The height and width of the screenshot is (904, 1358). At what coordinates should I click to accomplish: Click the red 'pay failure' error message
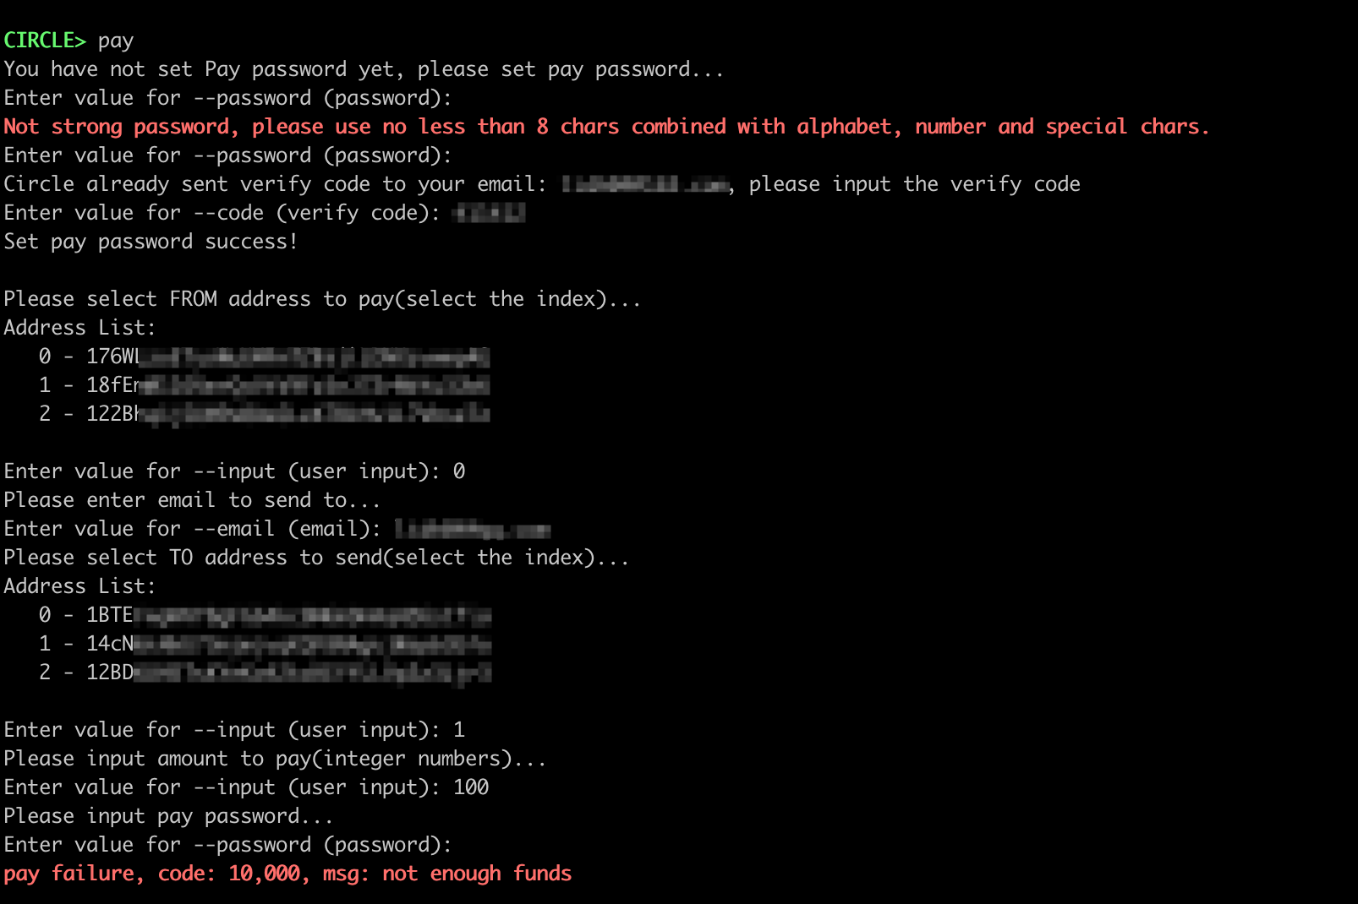click(x=287, y=874)
